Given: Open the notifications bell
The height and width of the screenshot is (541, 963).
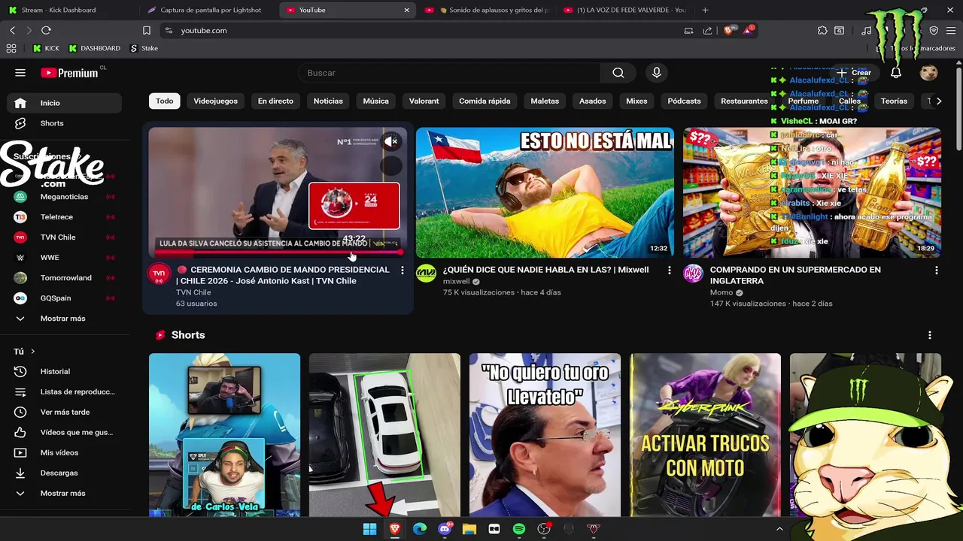Looking at the screenshot, I should pos(896,73).
